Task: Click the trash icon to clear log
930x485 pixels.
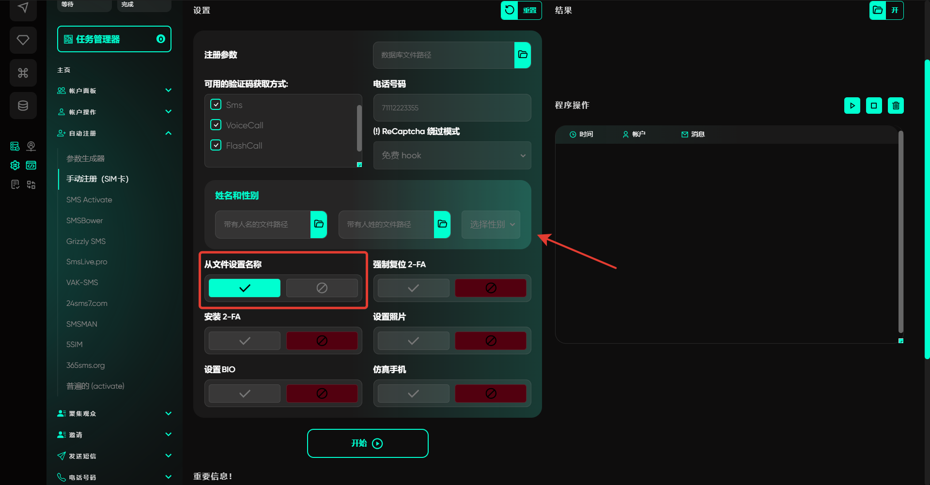Action: [x=896, y=106]
